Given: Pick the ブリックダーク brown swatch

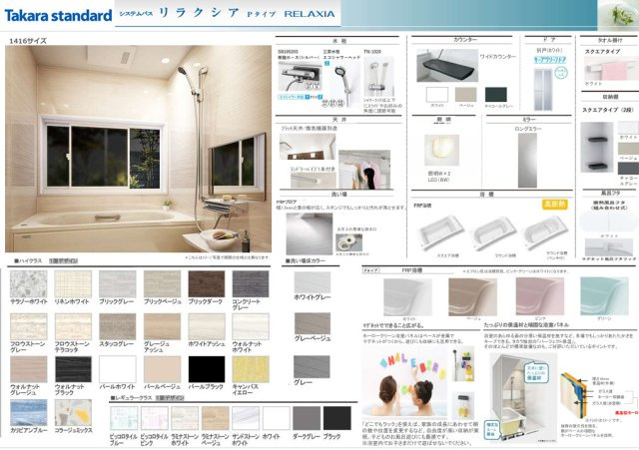Looking at the screenshot, I should pyautogui.click(x=207, y=284).
